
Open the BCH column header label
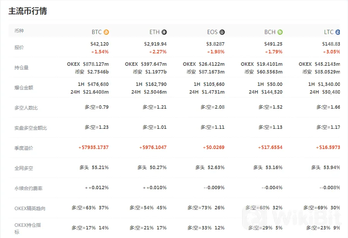(270, 32)
